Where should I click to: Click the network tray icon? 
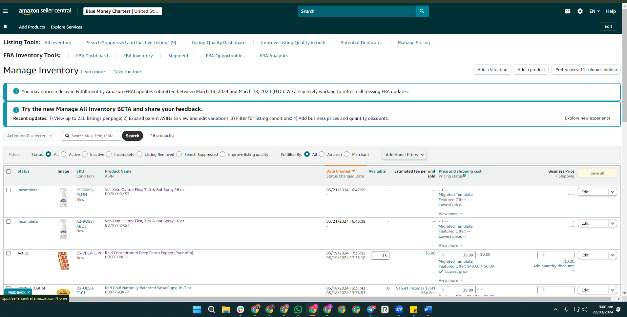click(576, 309)
